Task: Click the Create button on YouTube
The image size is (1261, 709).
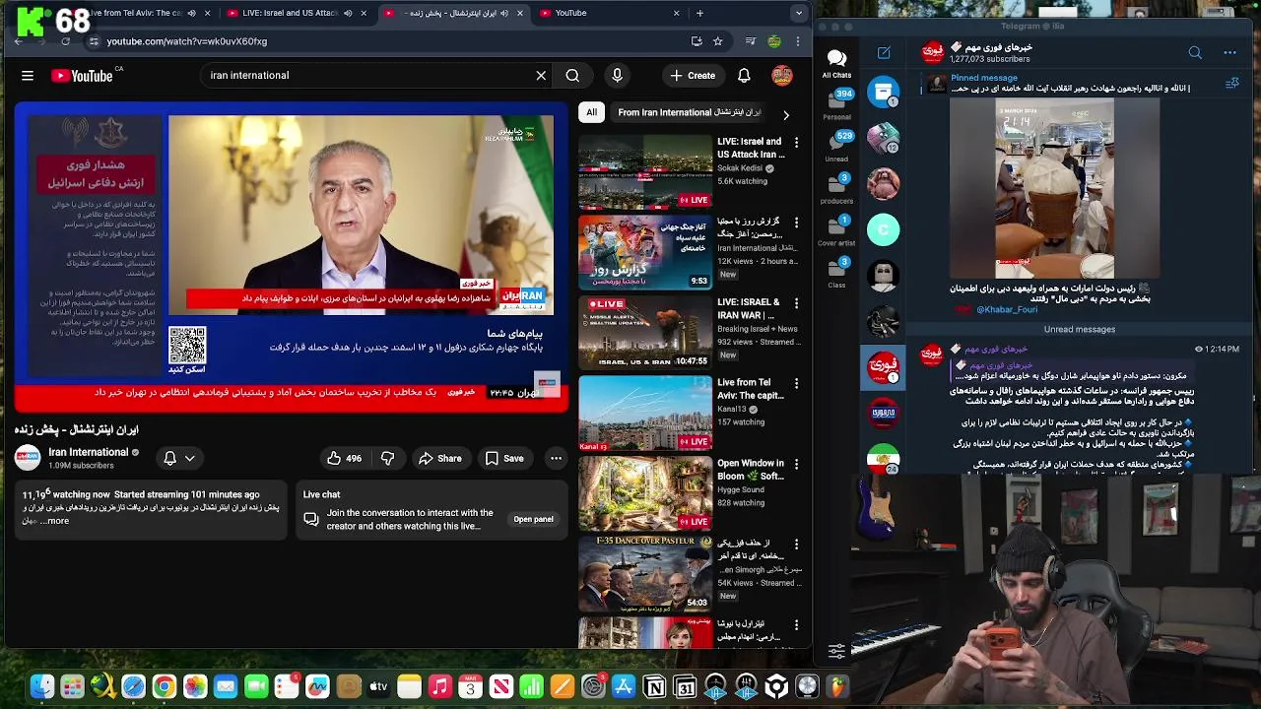Action: tap(693, 75)
